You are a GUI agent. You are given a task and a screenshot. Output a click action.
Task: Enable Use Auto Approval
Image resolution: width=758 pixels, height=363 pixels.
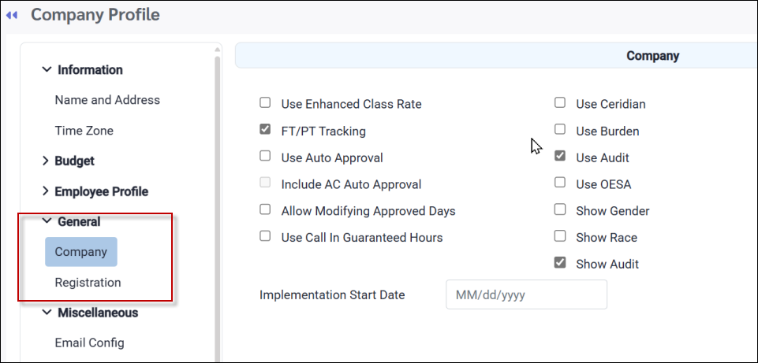[x=265, y=157]
